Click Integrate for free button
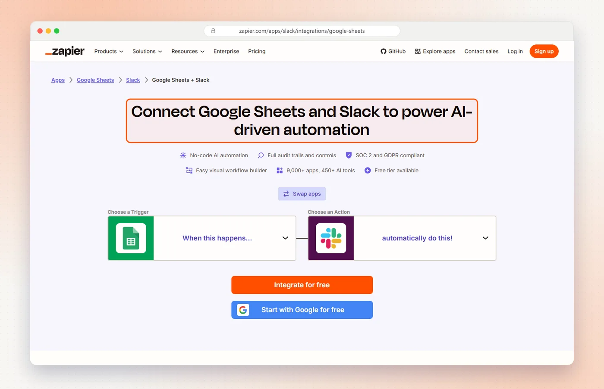The width and height of the screenshot is (604, 389). (x=302, y=285)
